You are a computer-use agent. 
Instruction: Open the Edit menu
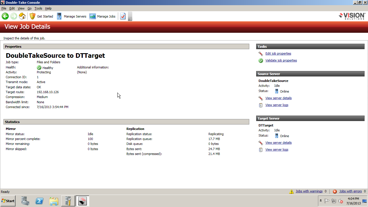(12, 8)
